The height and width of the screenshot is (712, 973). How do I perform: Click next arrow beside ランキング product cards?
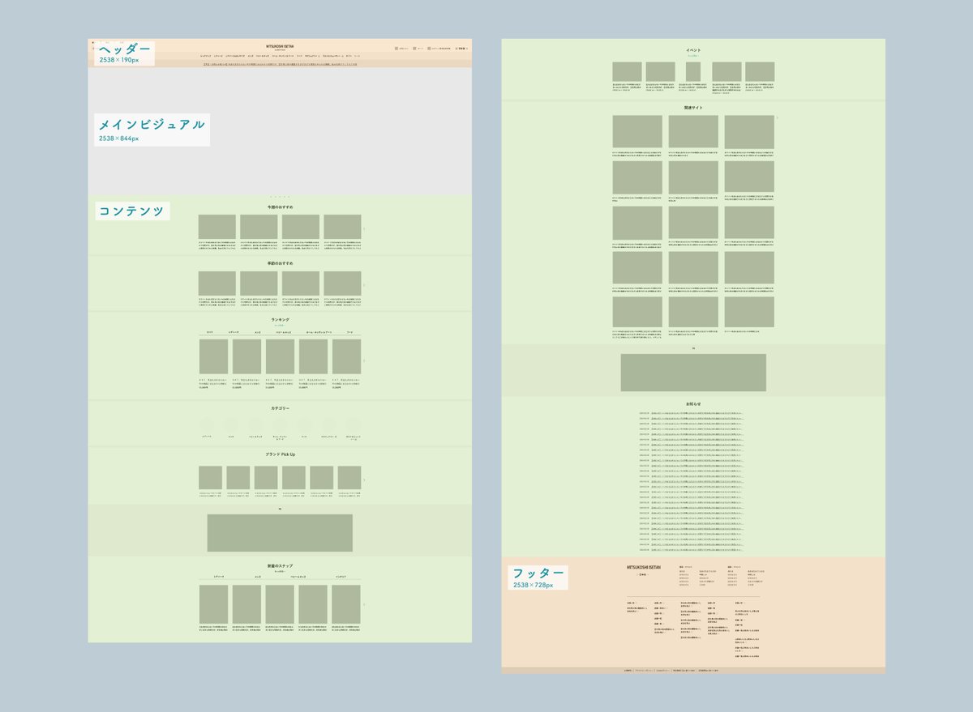coord(364,360)
